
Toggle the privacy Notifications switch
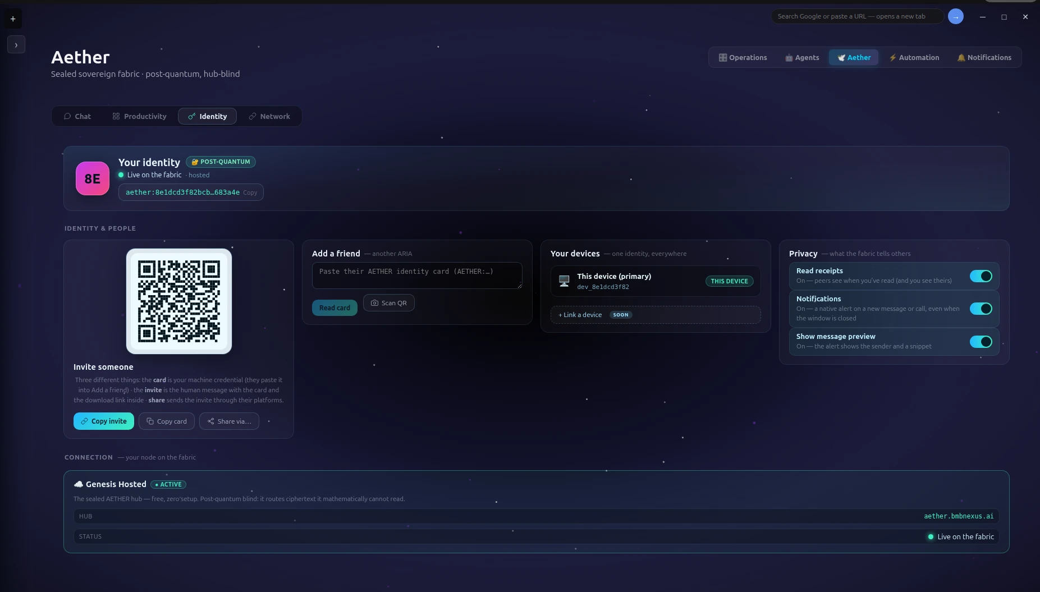click(981, 309)
